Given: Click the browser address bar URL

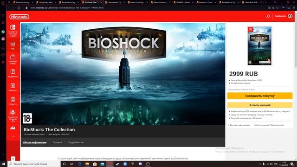Looking at the screenshot, I should [67, 8].
